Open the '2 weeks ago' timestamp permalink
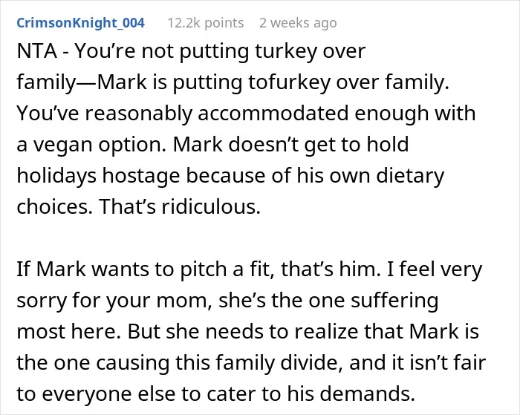This screenshot has width=520, height=415. pyautogui.click(x=298, y=23)
